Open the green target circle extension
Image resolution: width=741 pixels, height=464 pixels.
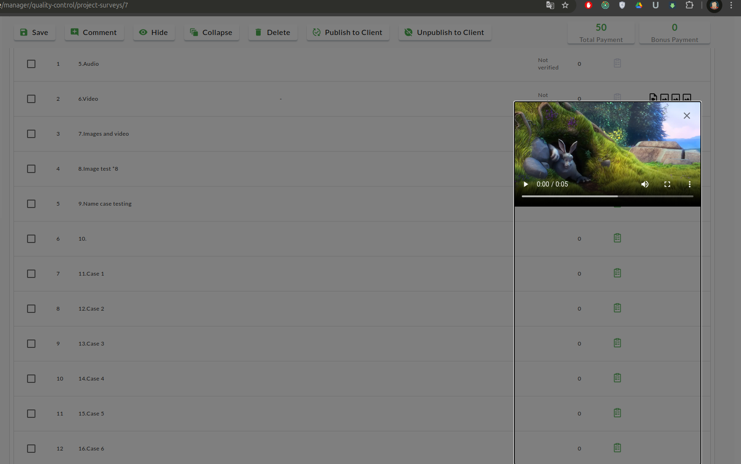click(605, 5)
